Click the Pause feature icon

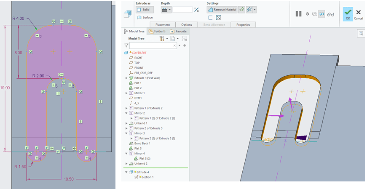click(x=298, y=14)
